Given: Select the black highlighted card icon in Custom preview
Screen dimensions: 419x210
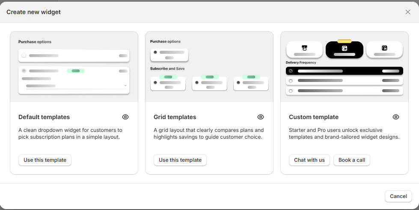Looking at the screenshot, I should [x=345, y=50].
